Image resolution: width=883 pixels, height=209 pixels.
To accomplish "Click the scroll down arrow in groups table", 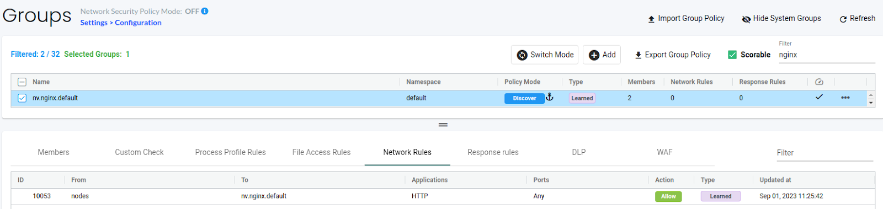I will (x=871, y=103).
